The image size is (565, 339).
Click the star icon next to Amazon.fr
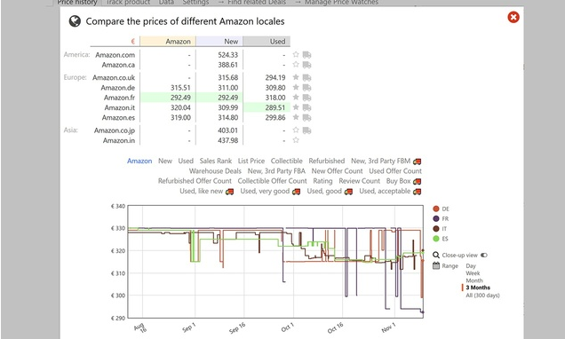(x=296, y=97)
